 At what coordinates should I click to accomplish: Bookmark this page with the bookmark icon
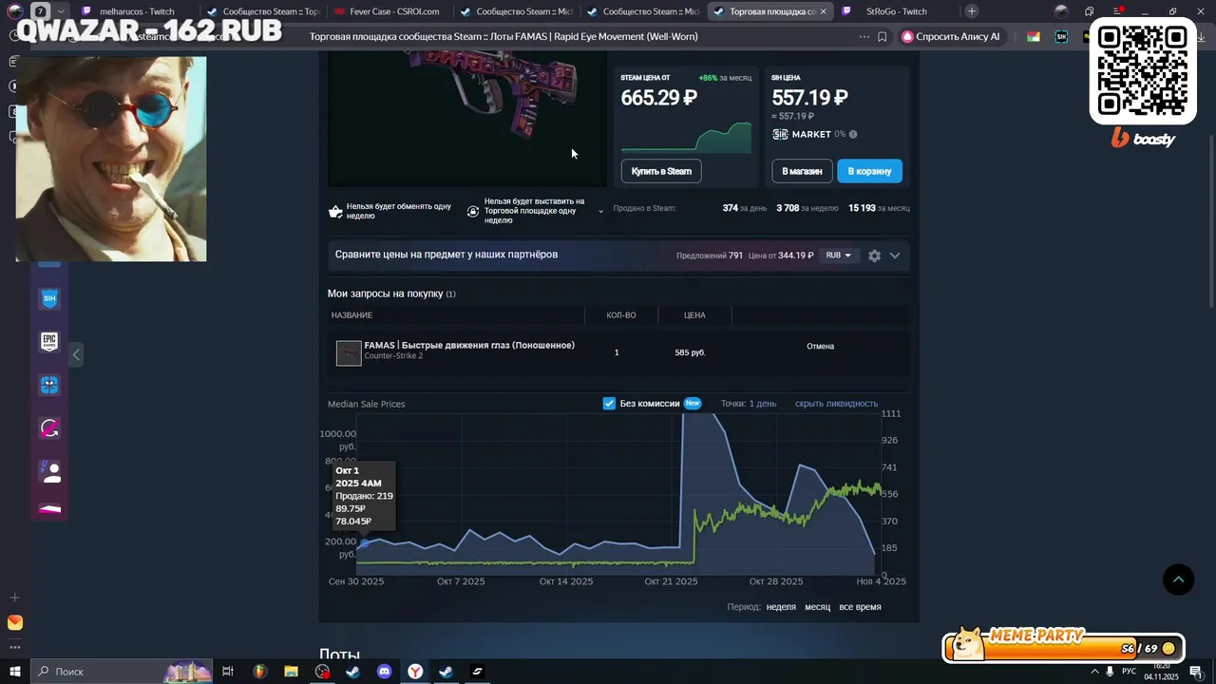(883, 37)
